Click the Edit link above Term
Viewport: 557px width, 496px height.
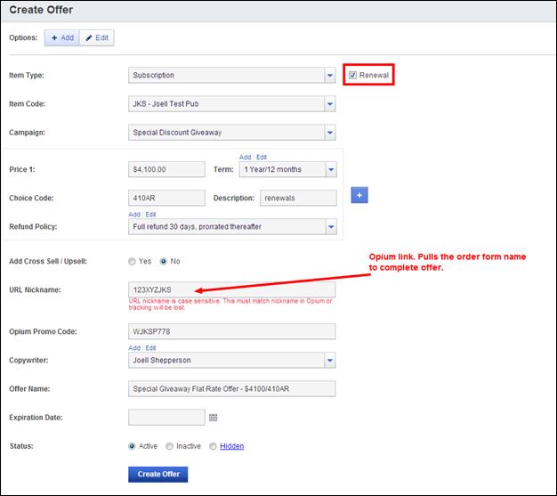262,157
